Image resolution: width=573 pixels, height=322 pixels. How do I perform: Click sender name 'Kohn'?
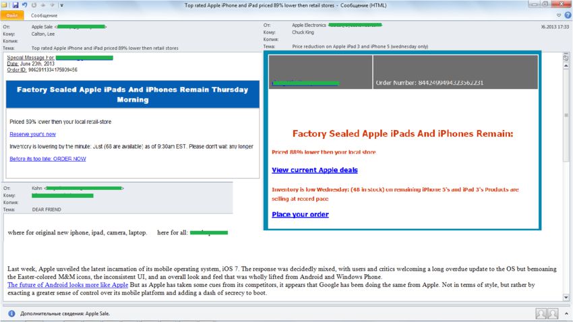pos(37,189)
